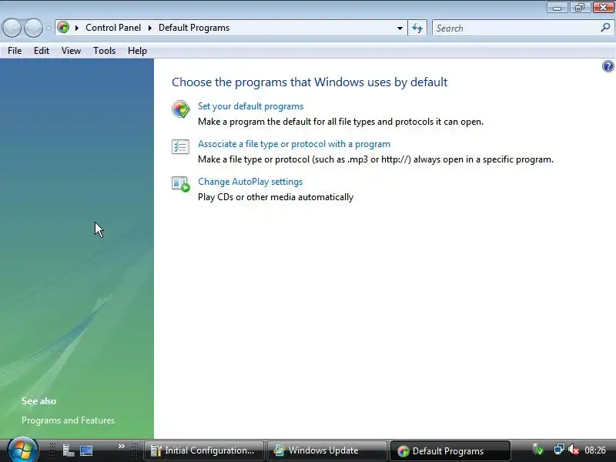616x462 pixels.
Task: Select Default Programs in the breadcrumb
Action: pos(194,28)
